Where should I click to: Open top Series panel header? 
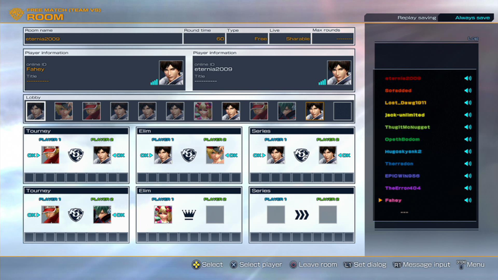click(x=302, y=131)
